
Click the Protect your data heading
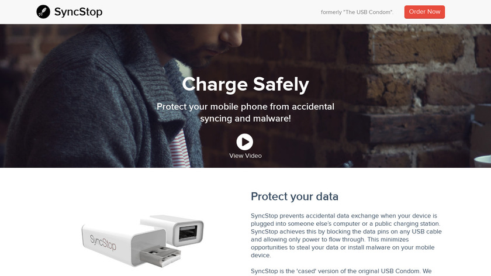(x=295, y=196)
